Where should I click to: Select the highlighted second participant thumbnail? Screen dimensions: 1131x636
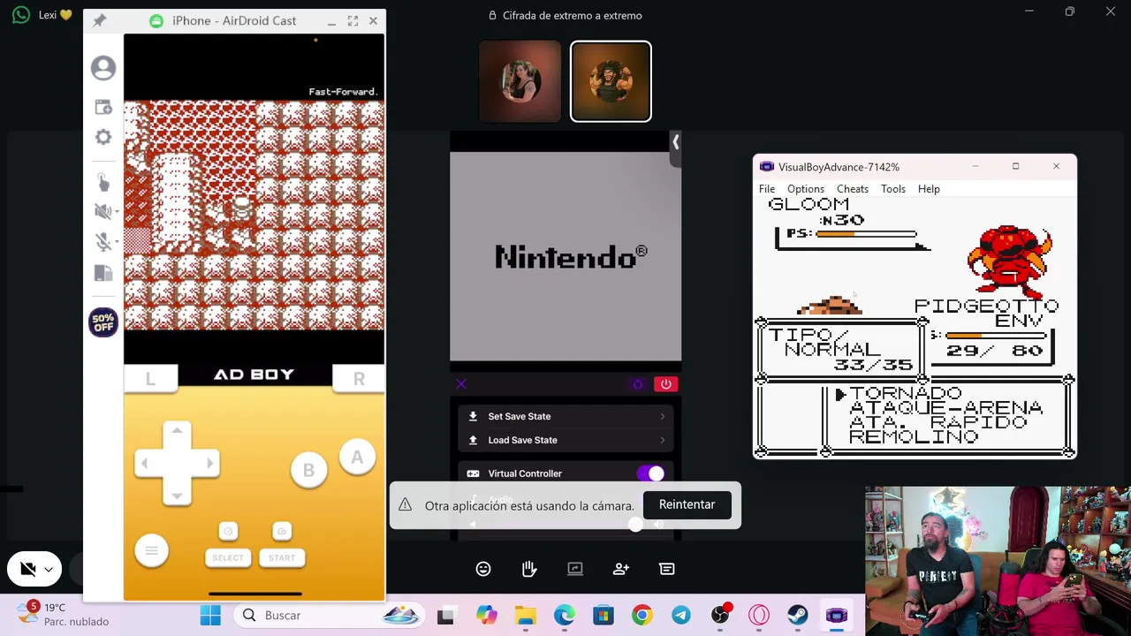coord(611,81)
